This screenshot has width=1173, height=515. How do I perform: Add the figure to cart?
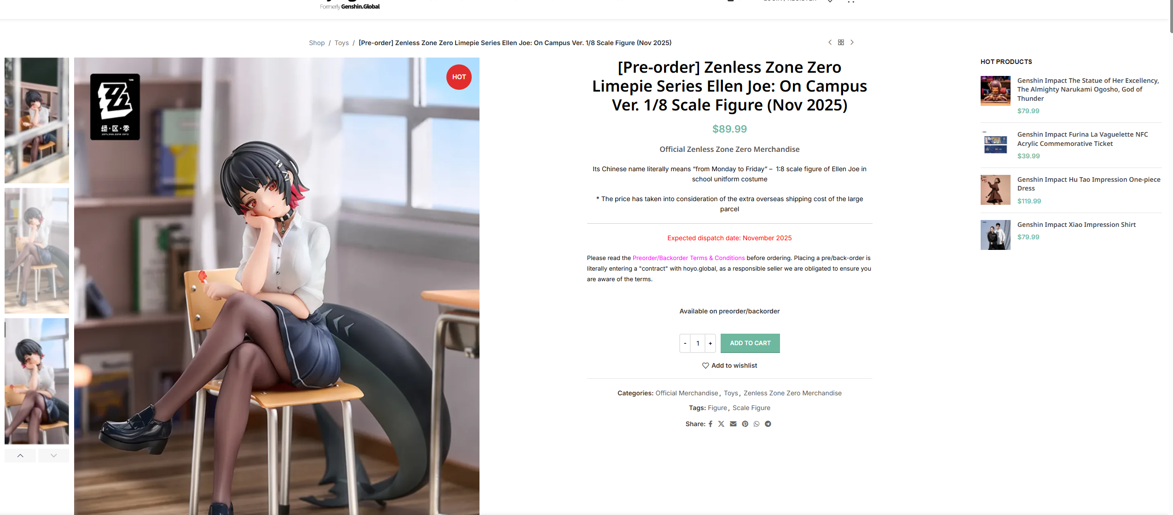[750, 343]
